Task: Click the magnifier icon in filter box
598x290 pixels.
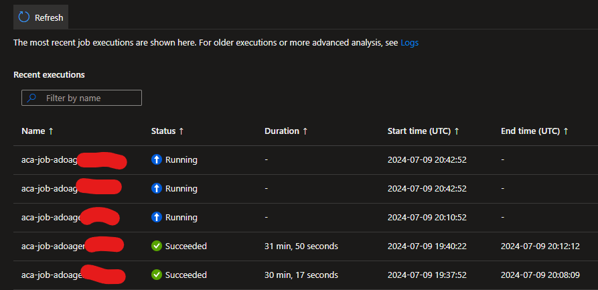Action: (32, 98)
